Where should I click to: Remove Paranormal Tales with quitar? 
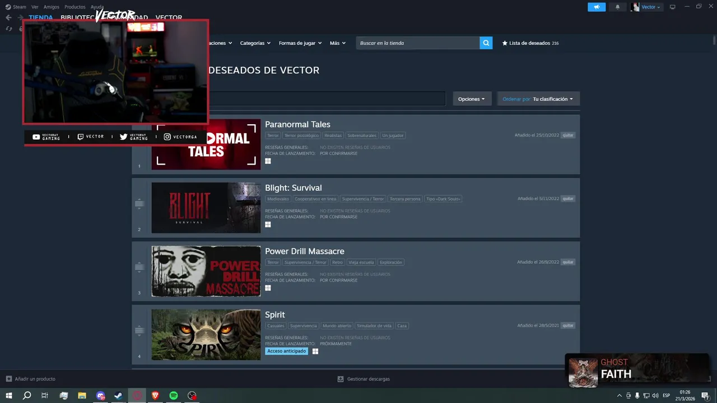(568, 135)
